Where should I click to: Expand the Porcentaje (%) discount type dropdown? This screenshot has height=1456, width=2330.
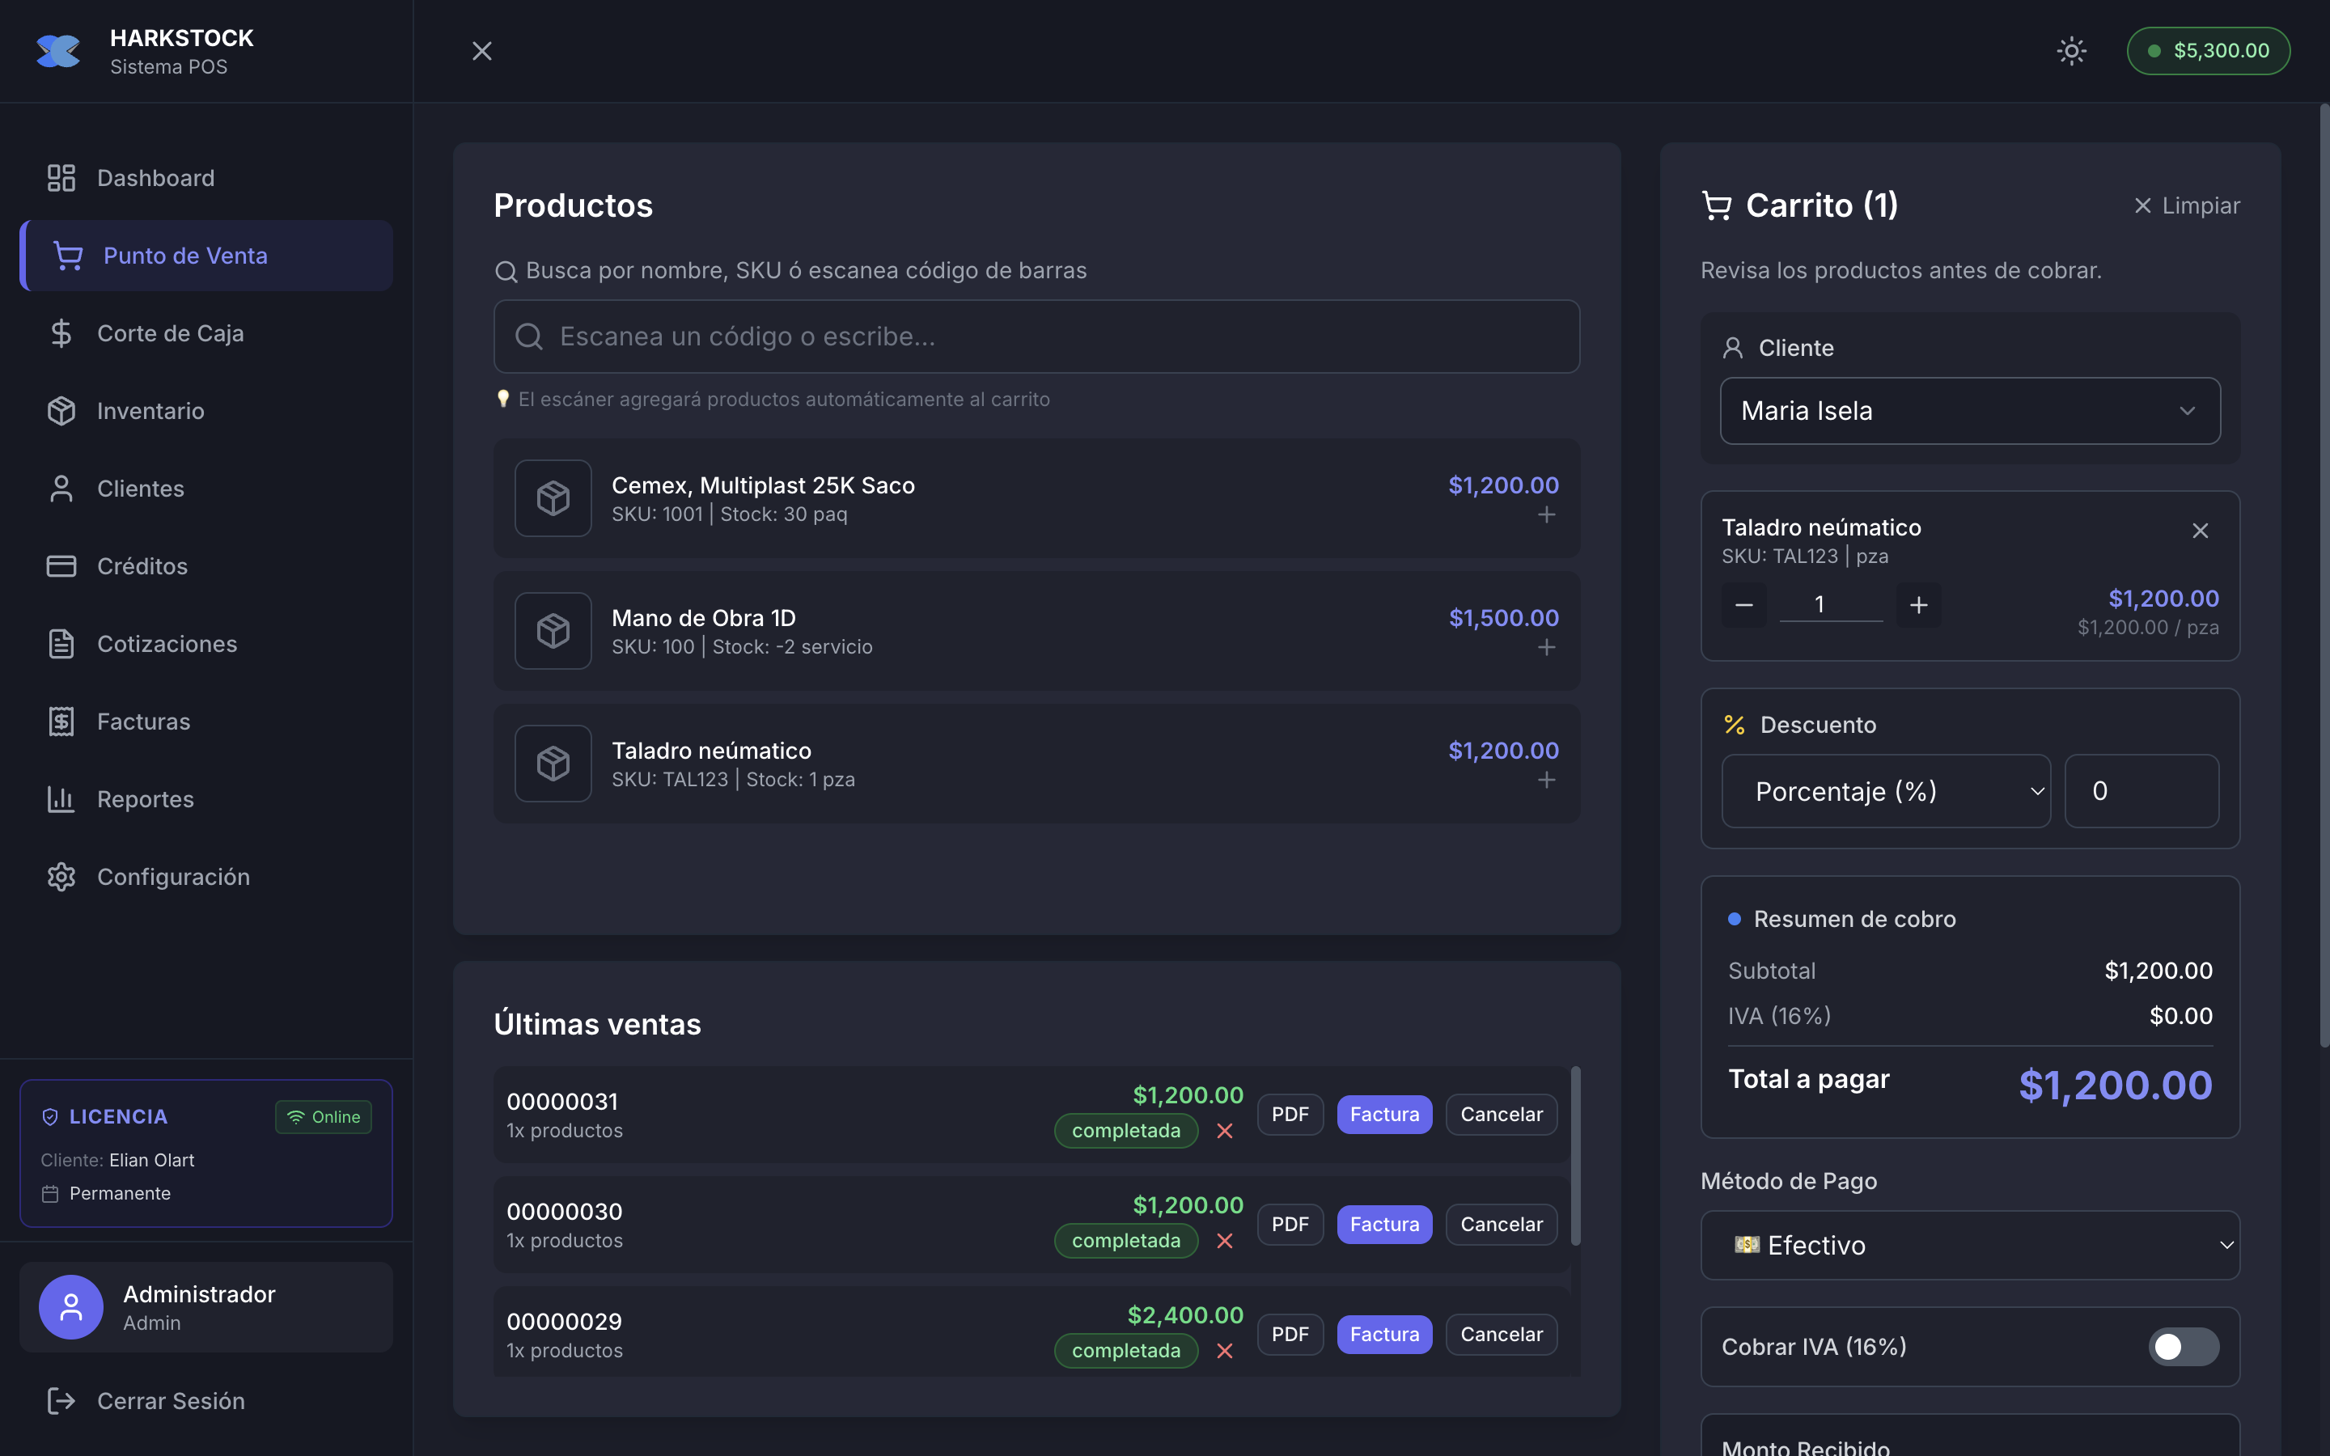tap(1885, 792)
